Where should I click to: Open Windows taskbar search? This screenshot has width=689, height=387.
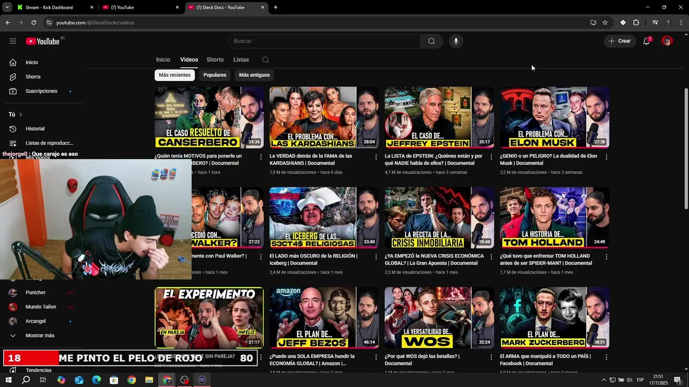click(x=26, y=380)
